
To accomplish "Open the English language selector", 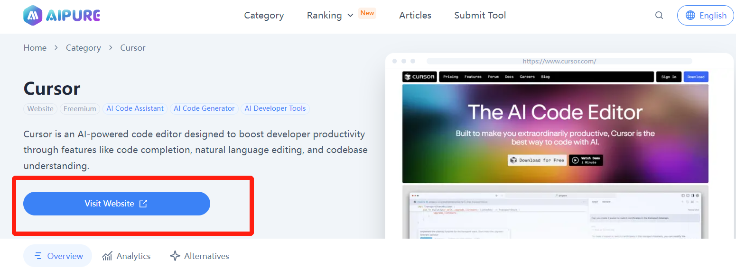I will [706, 15].
